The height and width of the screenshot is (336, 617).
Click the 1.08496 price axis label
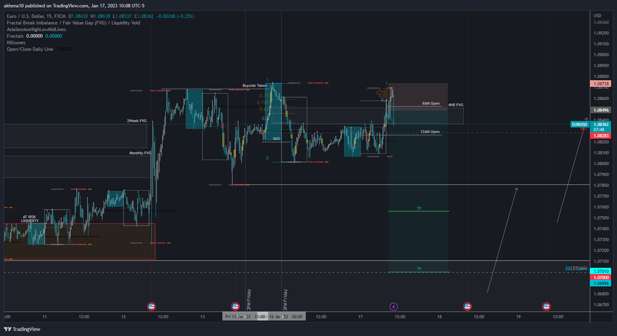601,110
